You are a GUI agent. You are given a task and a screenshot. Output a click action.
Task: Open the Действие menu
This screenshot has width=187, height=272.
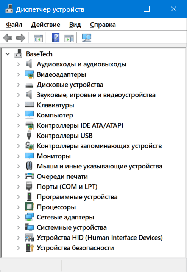click(x=45, y=25)
